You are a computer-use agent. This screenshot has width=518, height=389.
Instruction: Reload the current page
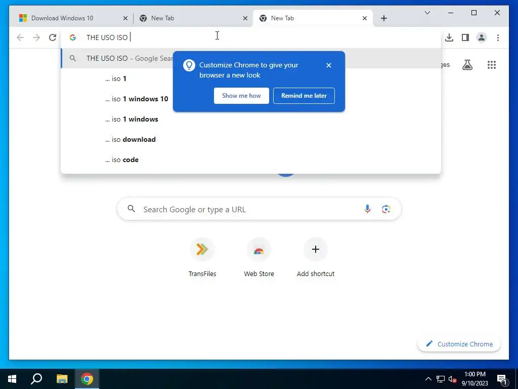(x=53, y=37)
